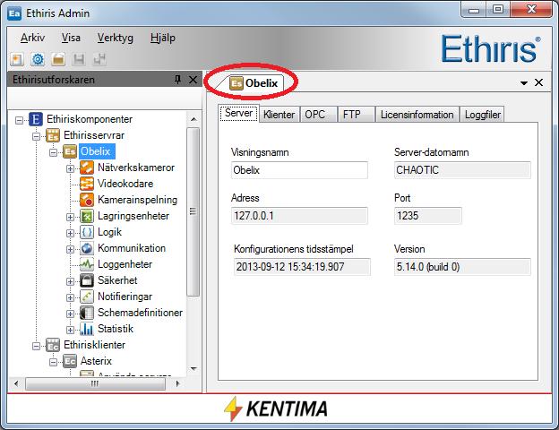Click the Kamerainspelning icon

[87, 200]
